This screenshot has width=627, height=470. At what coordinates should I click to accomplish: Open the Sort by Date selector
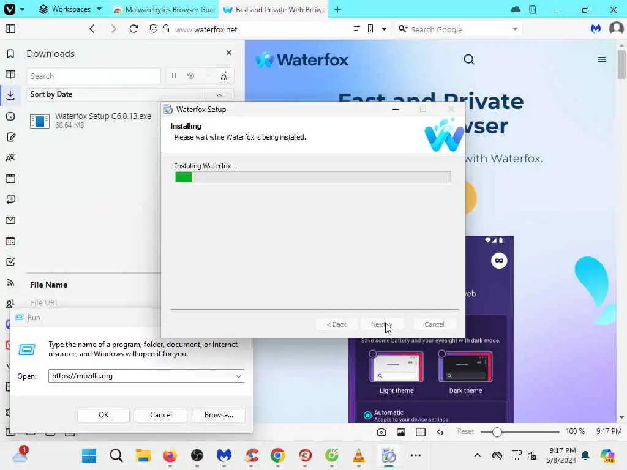coord(116,94)
